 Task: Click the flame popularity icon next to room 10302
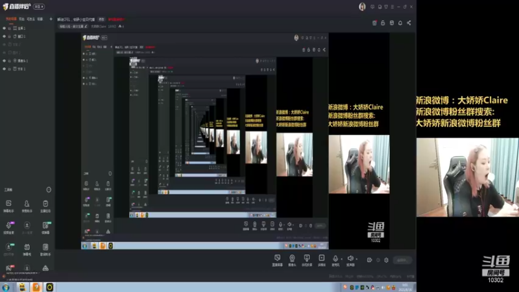tap(120, 27)
